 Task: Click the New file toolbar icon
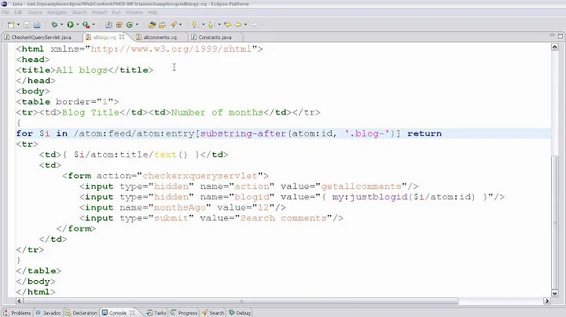[11, 25]
